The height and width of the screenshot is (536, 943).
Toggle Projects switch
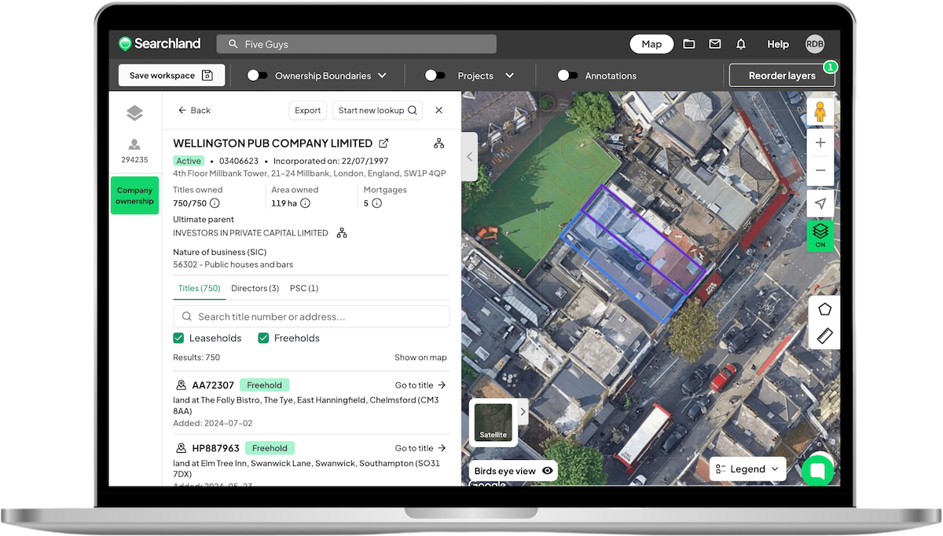tap(435, 75)
